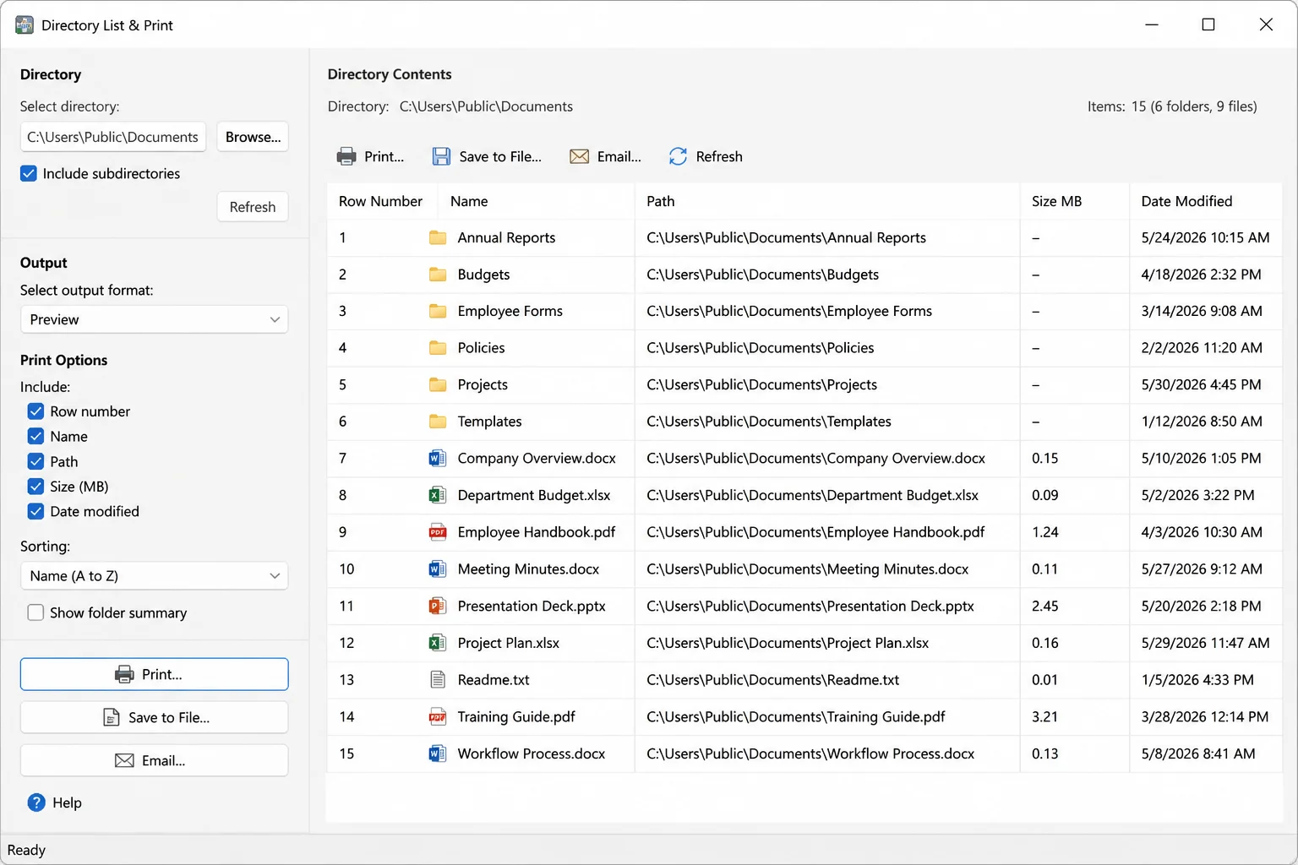Click the Workflow Process.docx file name
Viewport: 1298px width, 865px height.
click(532, 753)
